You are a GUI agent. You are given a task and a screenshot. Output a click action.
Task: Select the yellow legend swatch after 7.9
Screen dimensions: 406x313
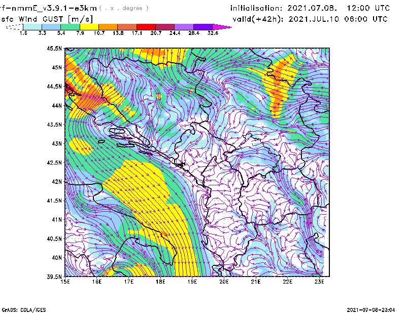point(89,27)
